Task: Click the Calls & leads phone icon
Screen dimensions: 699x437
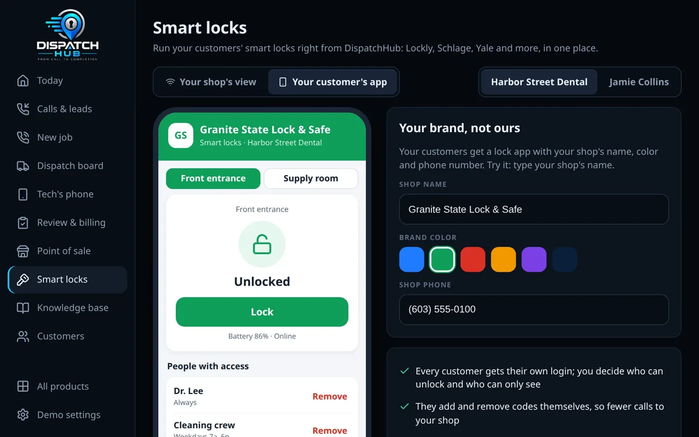Action: [23, 109]
